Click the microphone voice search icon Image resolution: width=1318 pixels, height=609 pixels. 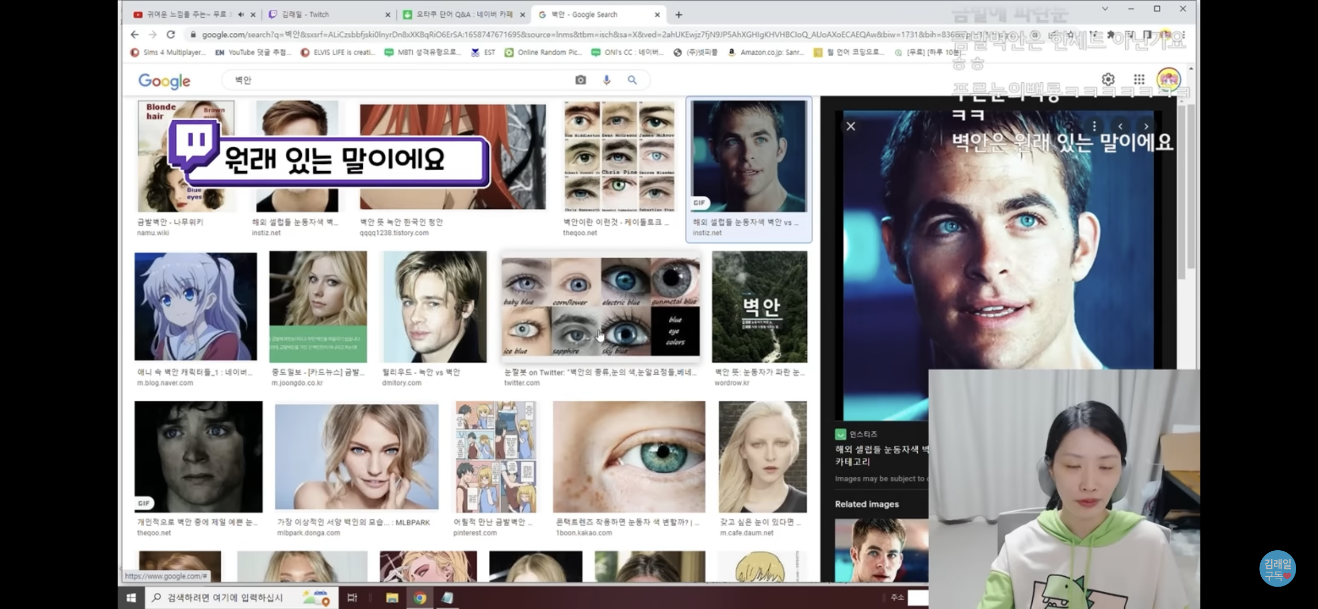point(606,80)
